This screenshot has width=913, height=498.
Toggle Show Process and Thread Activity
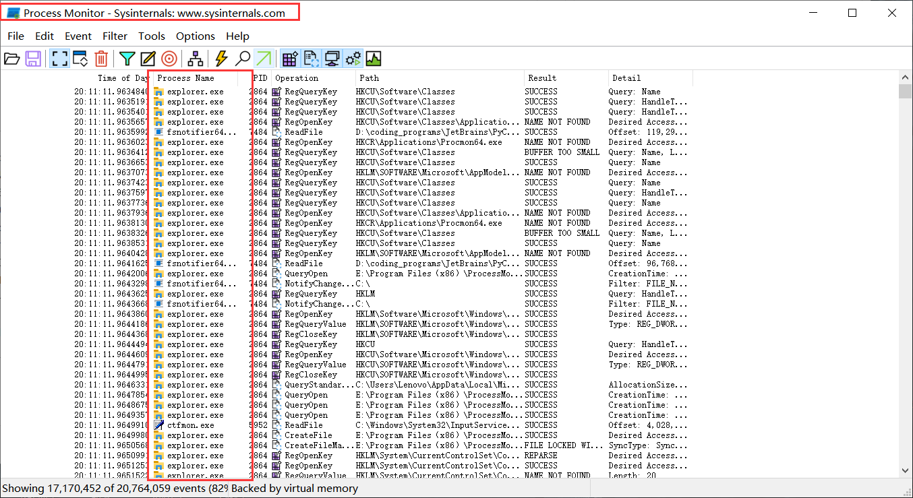[x=353, y=59]
